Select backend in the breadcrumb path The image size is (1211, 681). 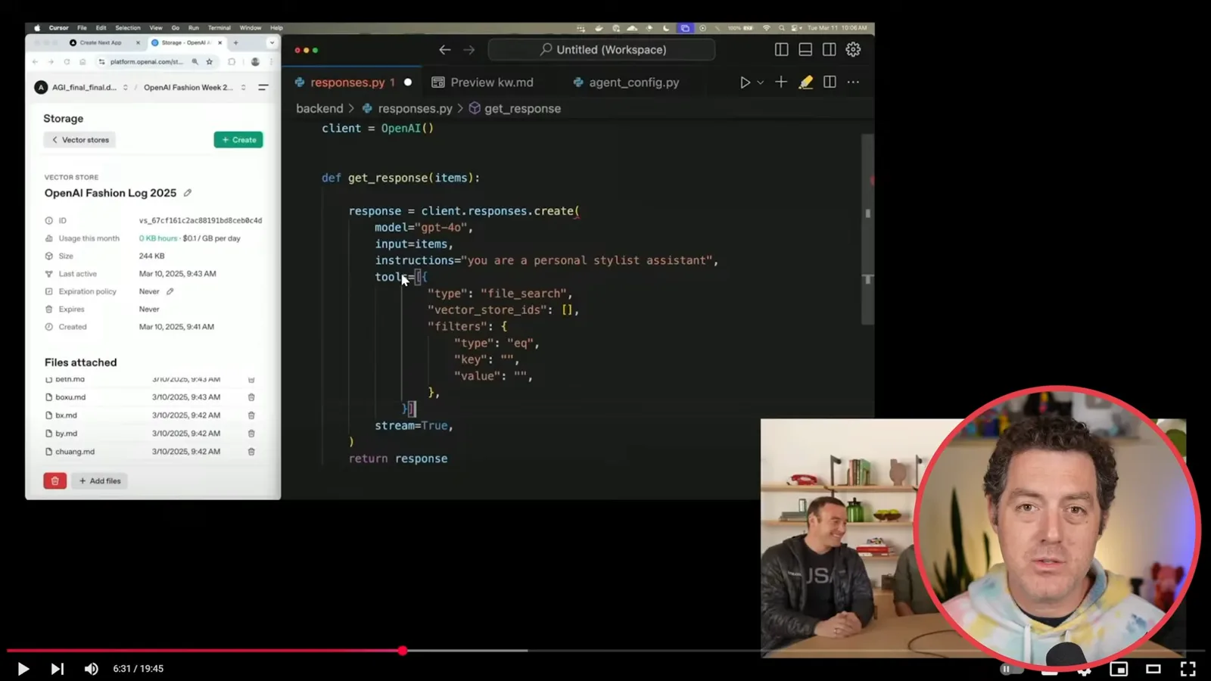point(319,108)
